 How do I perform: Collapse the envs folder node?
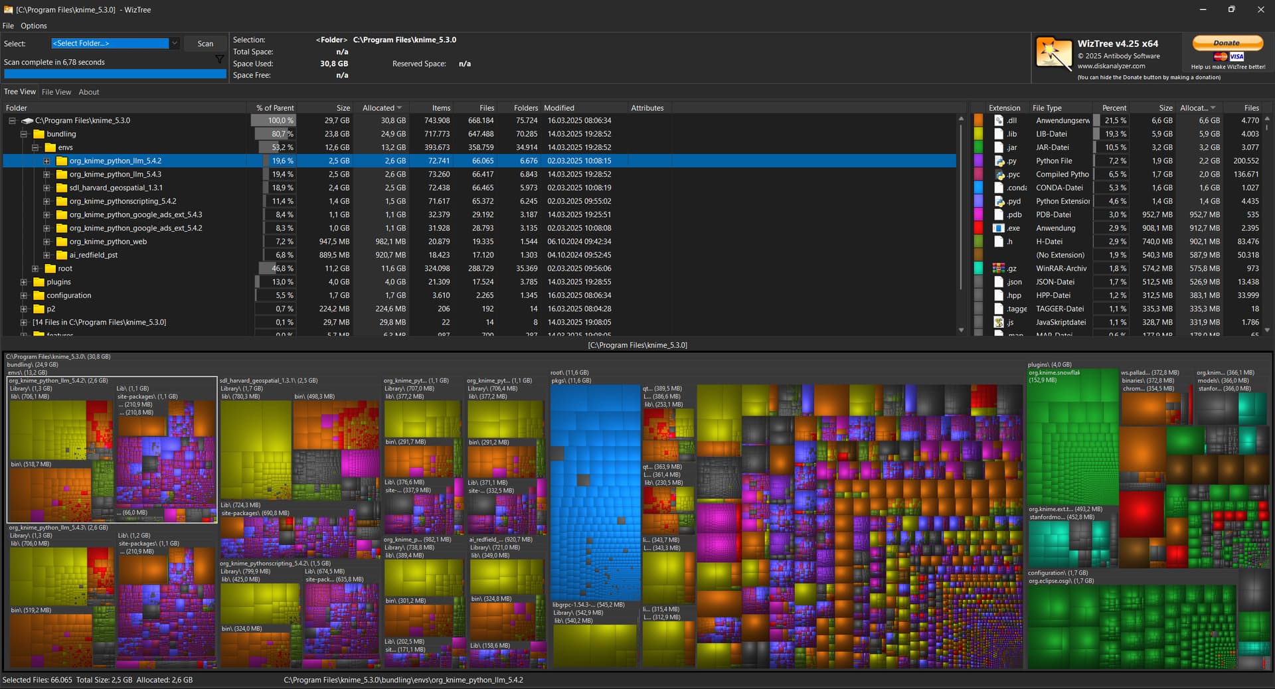[x=35, y=147]
